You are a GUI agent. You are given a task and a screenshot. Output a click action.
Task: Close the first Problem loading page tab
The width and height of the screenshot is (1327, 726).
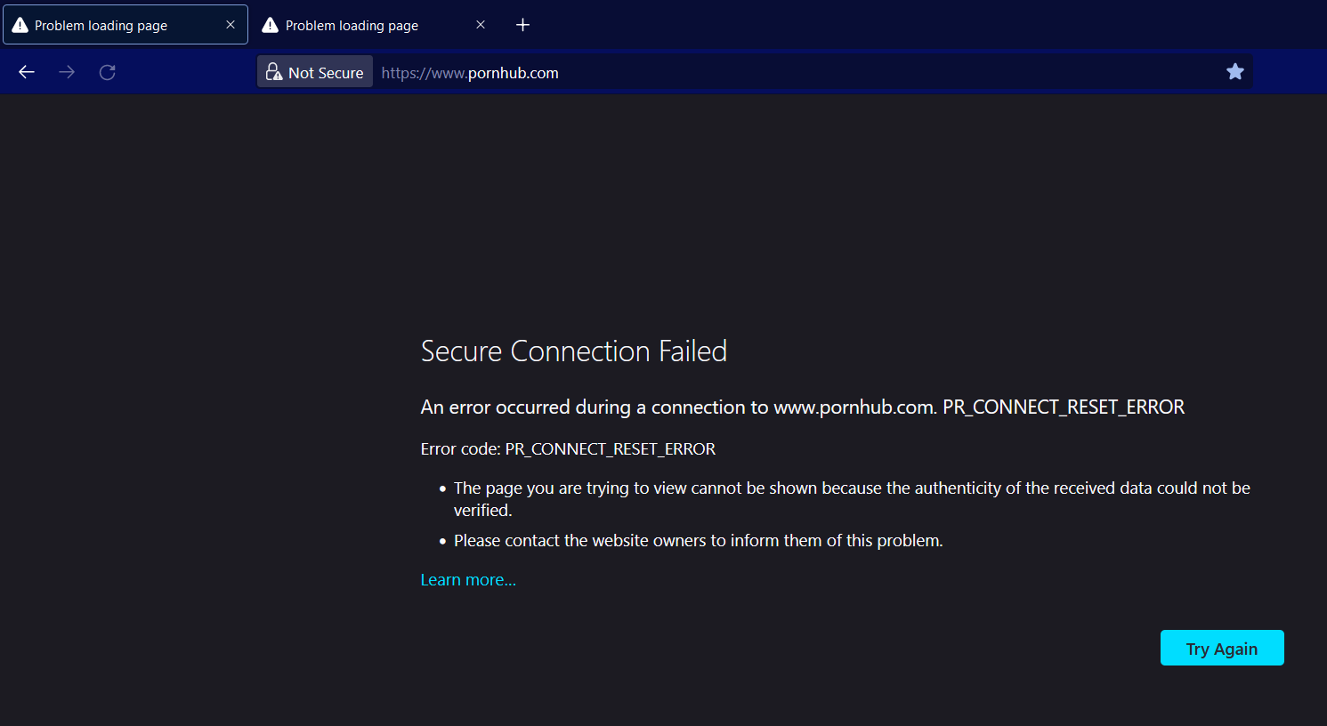(230, 24)
